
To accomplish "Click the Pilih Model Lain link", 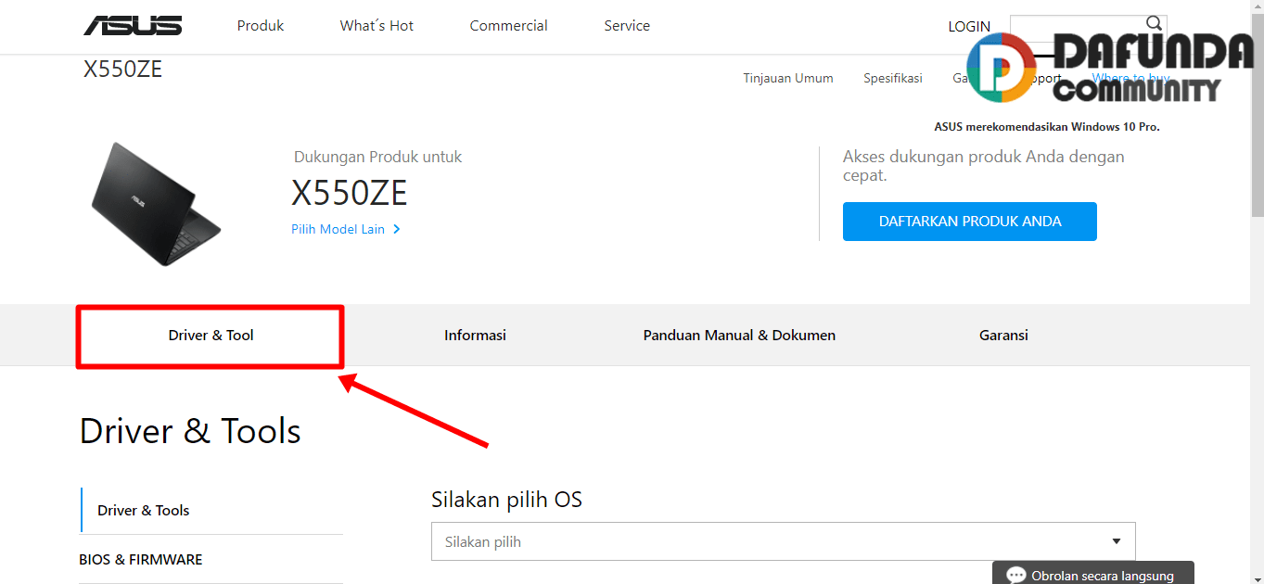I will [x=338, y=229].
